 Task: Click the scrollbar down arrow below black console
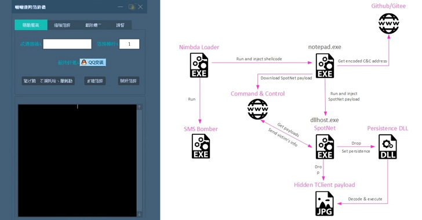coord(139,214)
